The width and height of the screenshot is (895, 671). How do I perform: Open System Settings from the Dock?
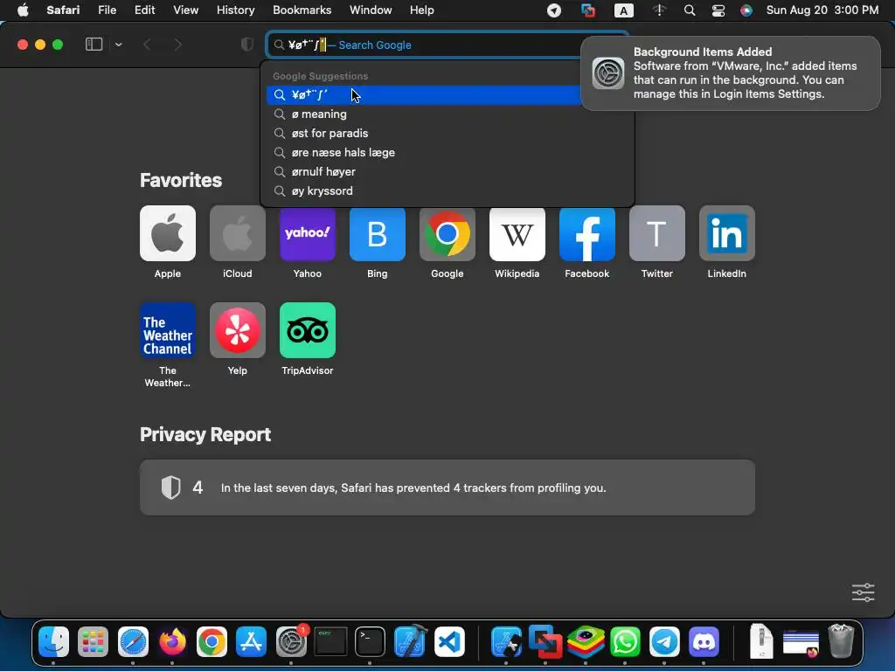point(291,642)
